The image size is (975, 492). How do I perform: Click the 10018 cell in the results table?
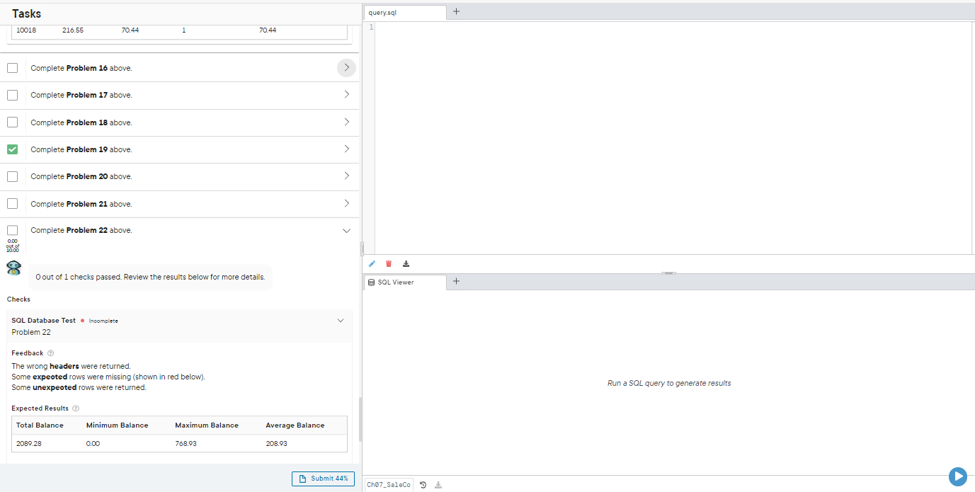click(x=26, y=30)
